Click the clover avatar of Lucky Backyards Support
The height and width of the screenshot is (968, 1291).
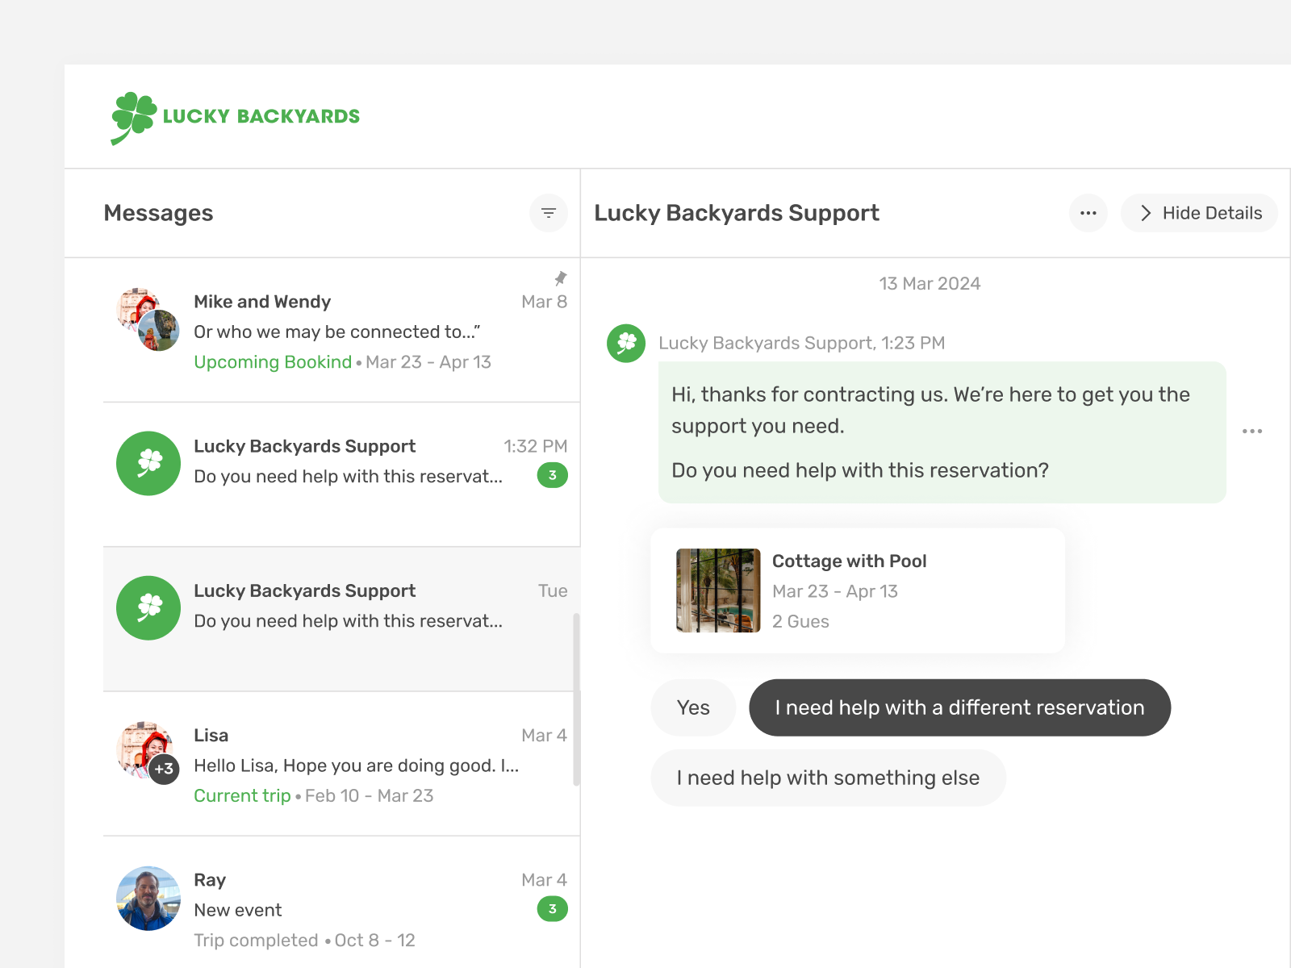625,343
